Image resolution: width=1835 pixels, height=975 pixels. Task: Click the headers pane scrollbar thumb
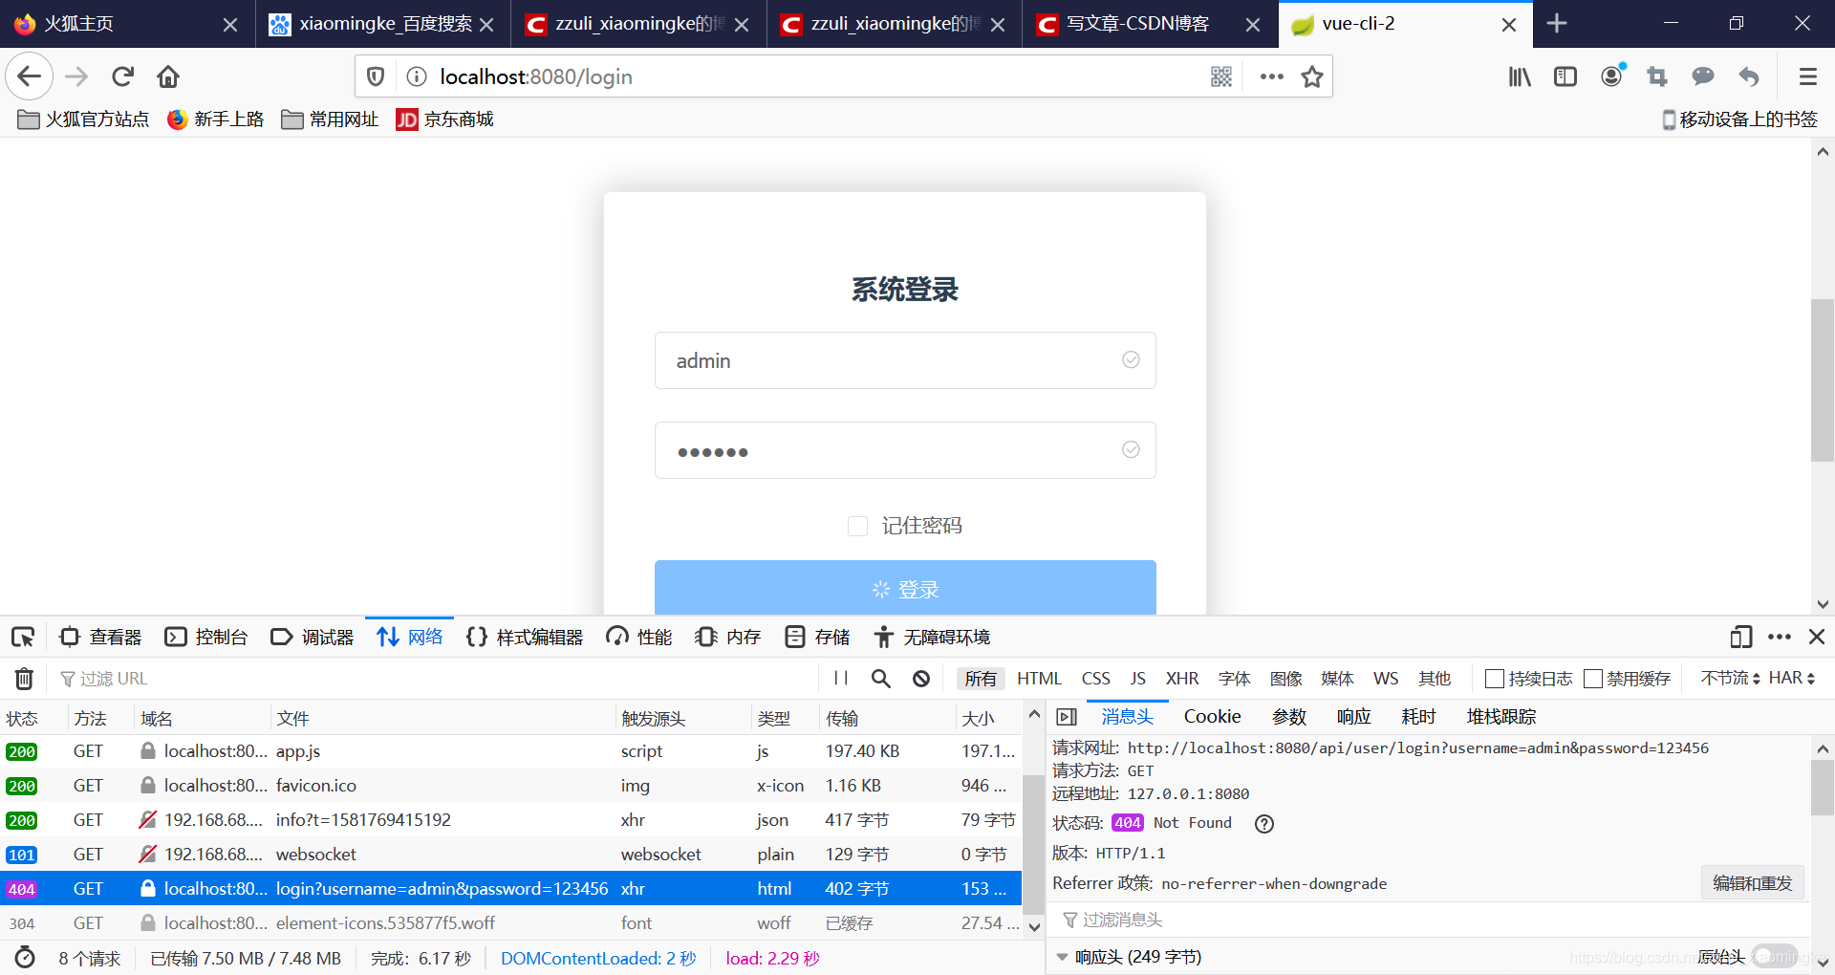click(1822, 789)
